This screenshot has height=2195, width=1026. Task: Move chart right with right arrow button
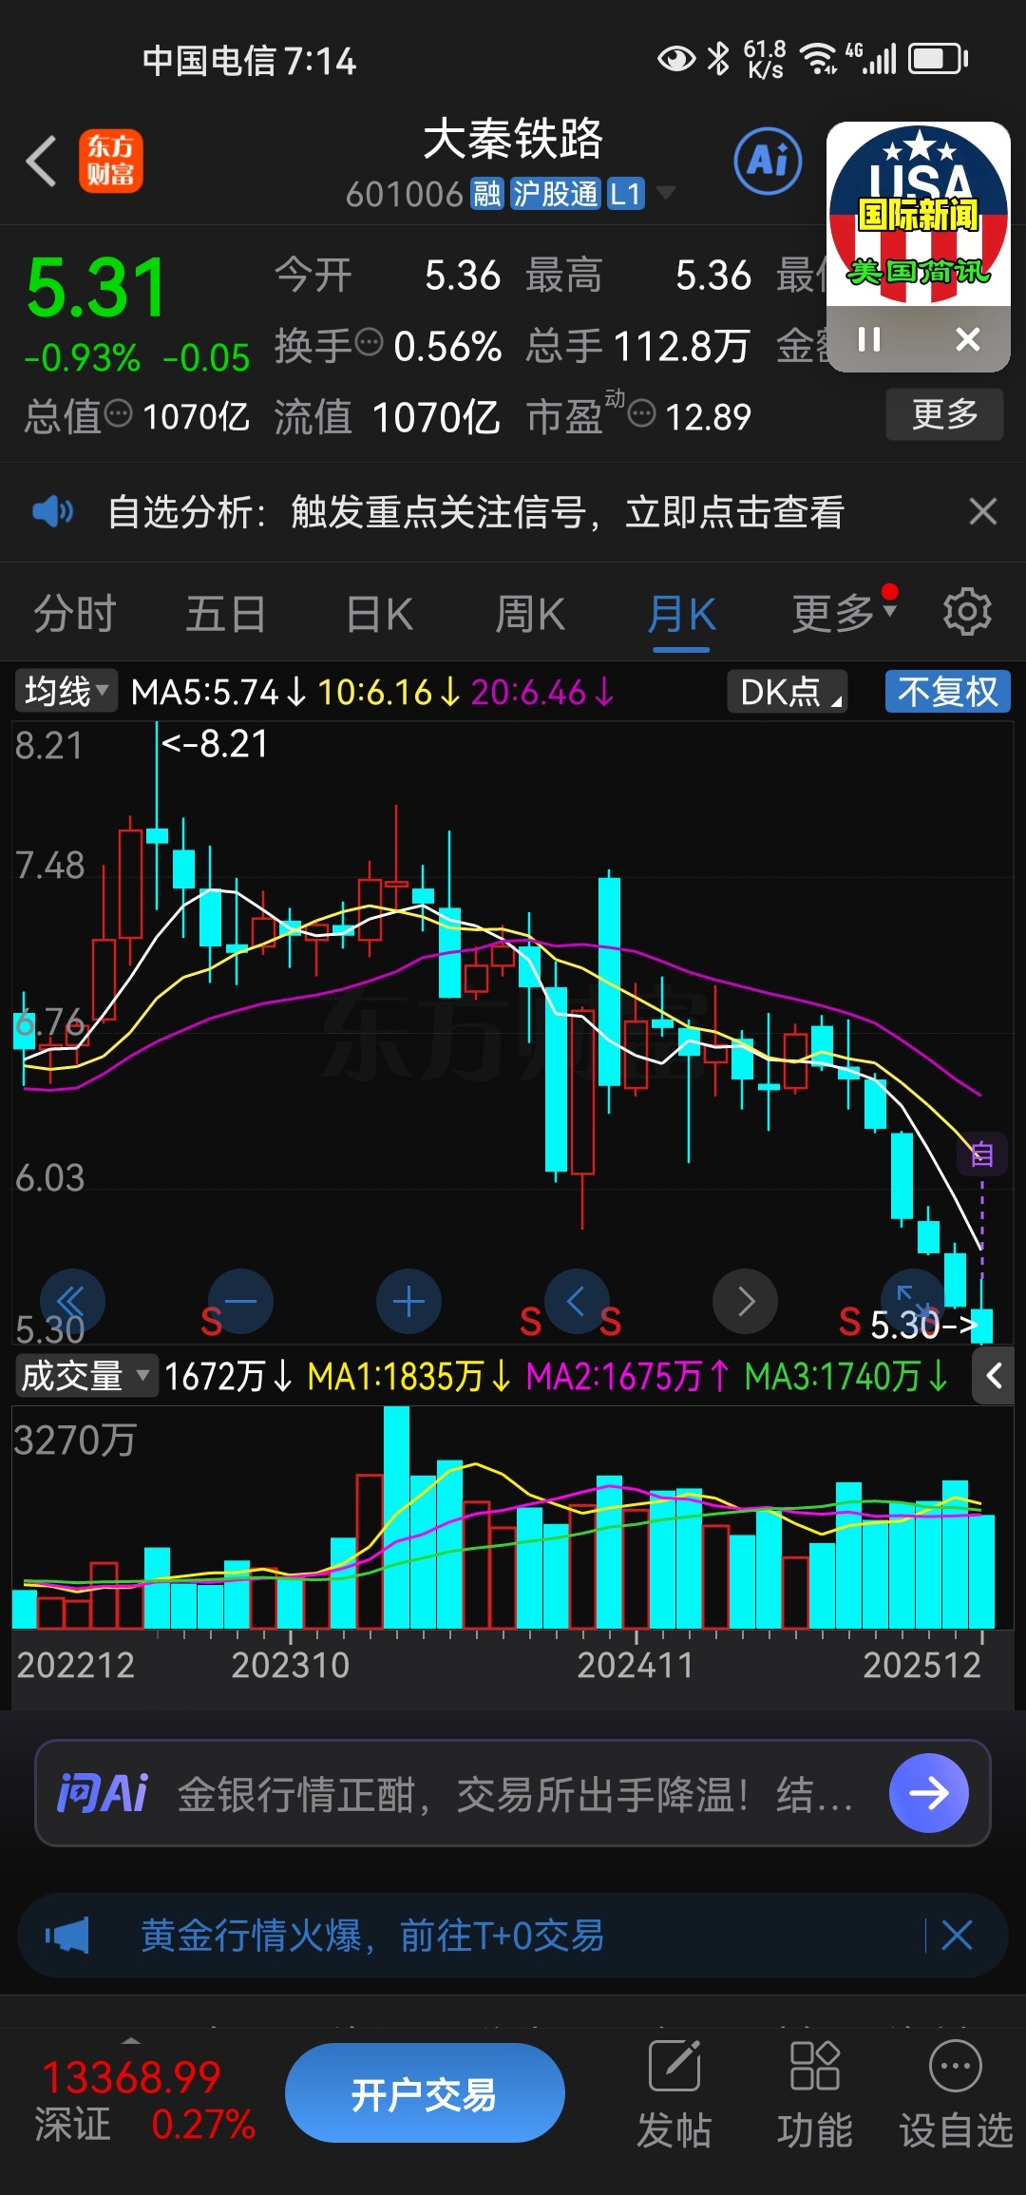[745, 1302]
